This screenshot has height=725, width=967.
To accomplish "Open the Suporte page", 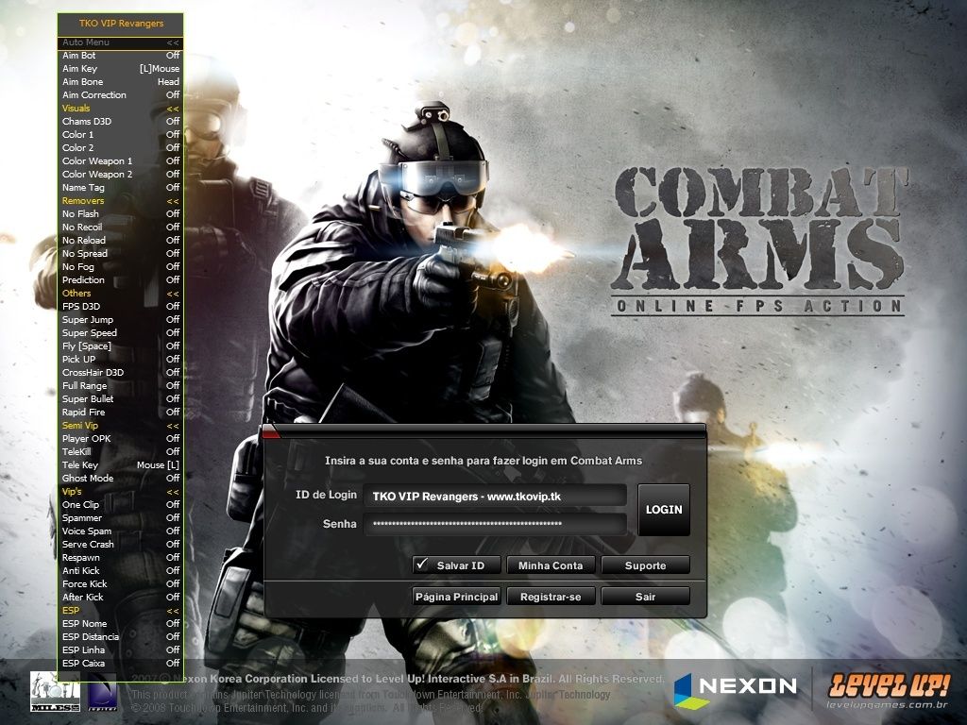I will coord(645,565).
